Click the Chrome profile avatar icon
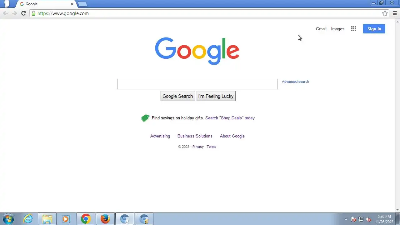Viewport: 400px width, 225px height. (x=7, y=4)
